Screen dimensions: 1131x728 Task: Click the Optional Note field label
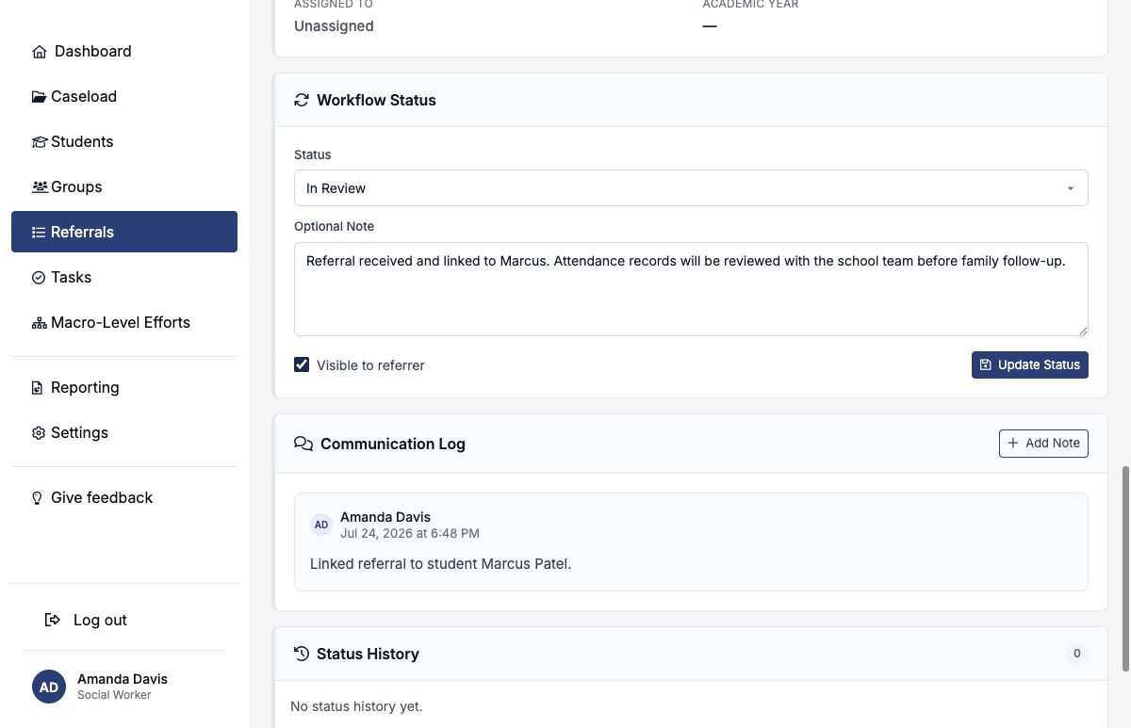[x=334, y=227]
